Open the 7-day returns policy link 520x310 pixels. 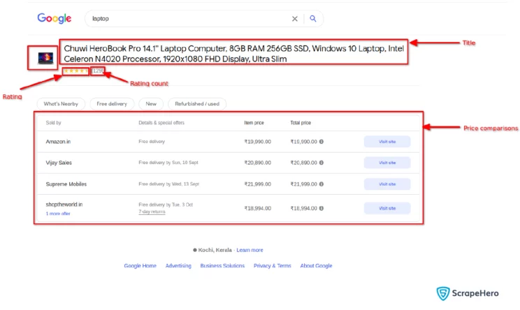click(152, 212)
